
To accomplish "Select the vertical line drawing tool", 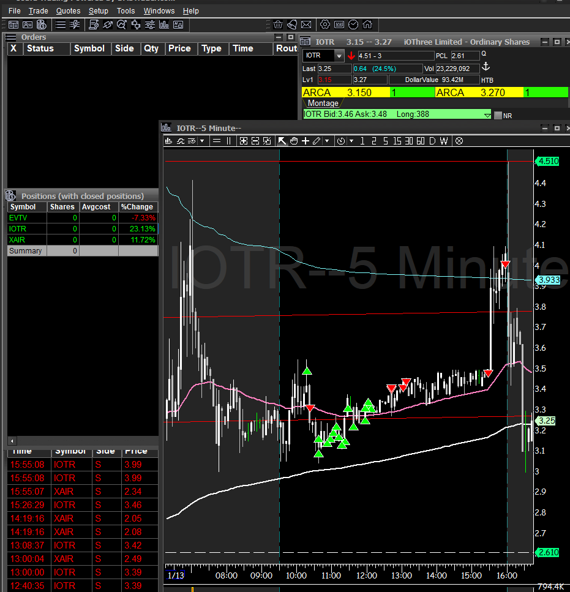I will 228,141.
